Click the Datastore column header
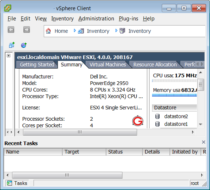This screenshot has width=210, height=190. coord(175,108)
